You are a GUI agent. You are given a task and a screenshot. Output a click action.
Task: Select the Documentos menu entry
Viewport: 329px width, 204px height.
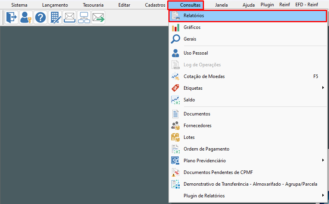coord(248,114)
